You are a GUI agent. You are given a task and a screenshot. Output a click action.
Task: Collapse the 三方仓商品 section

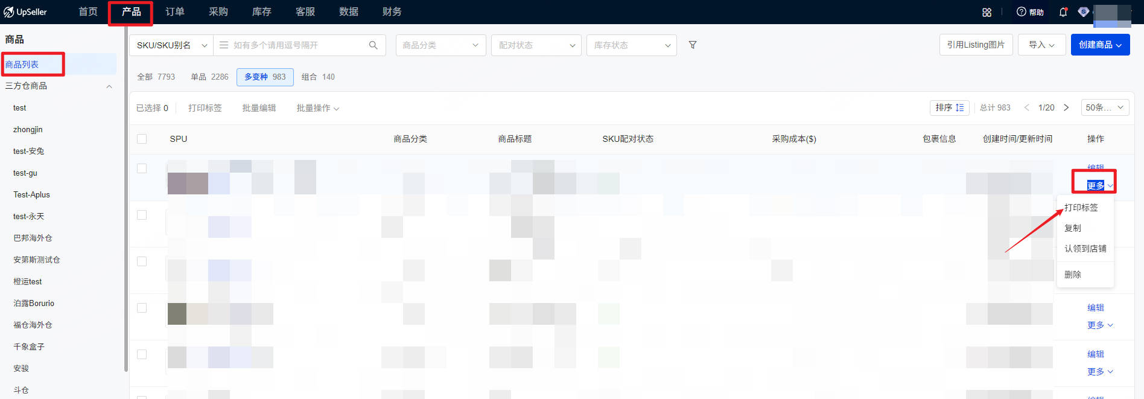[109, 86]
